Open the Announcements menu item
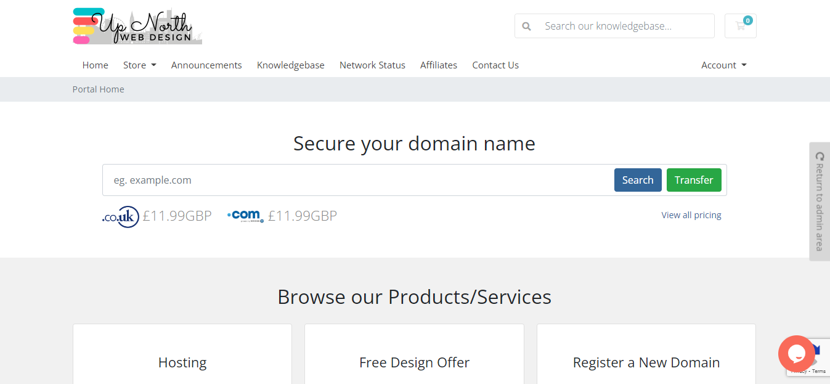The height and width of the screenshot is (384, 830). (x=206, y=65)
